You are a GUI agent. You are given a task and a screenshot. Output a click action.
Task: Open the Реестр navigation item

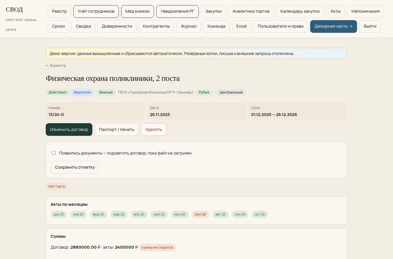point(59,11)
